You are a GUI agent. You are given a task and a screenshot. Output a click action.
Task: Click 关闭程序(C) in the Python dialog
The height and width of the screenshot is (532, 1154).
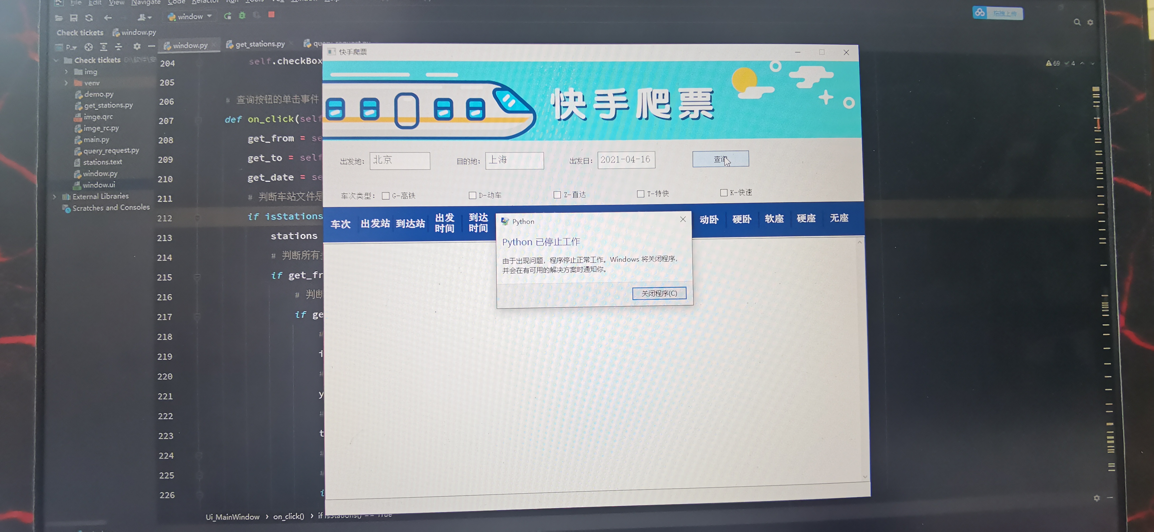(659, 294)
